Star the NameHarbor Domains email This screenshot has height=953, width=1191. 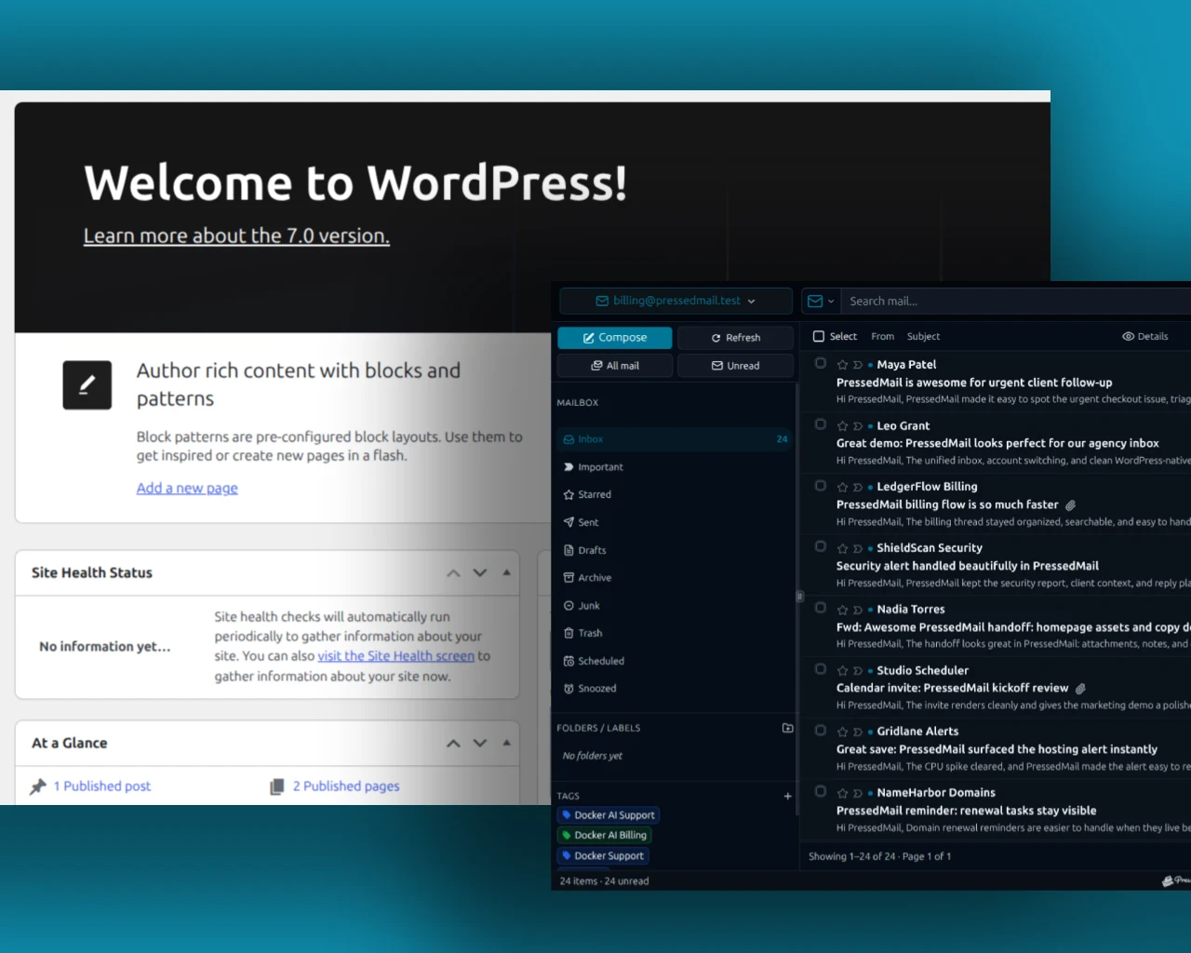[842, 793]
